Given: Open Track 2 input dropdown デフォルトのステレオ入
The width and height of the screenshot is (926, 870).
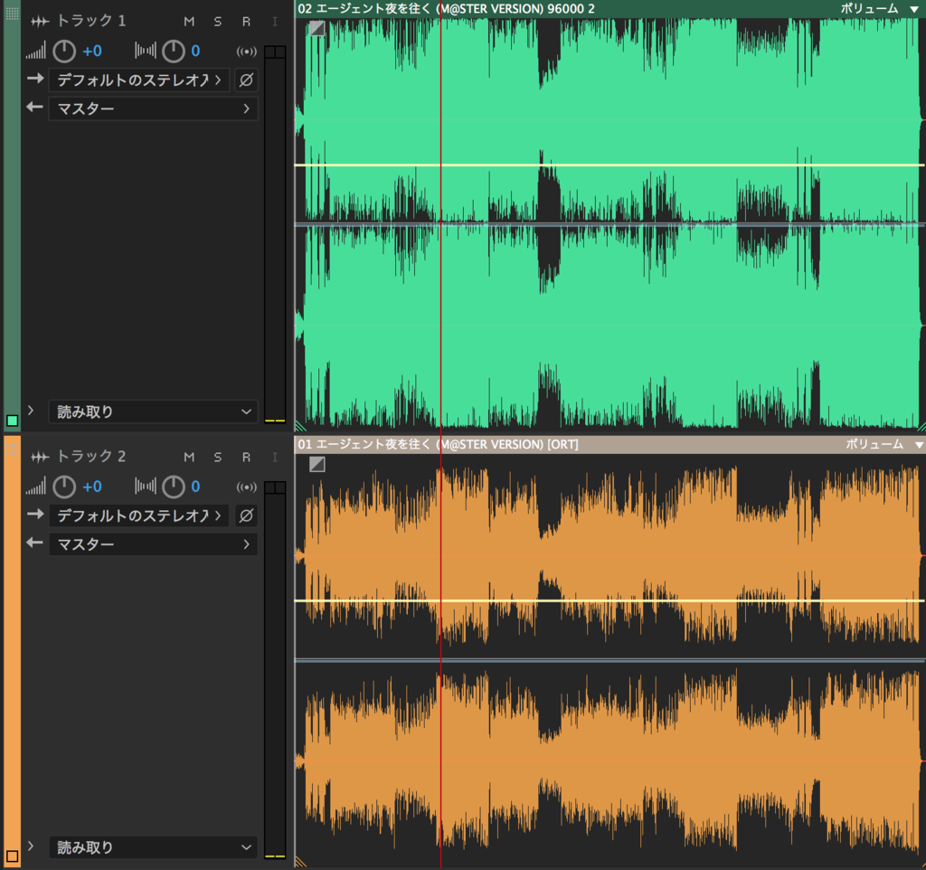Looking at the screenshot, I should 138,515.
